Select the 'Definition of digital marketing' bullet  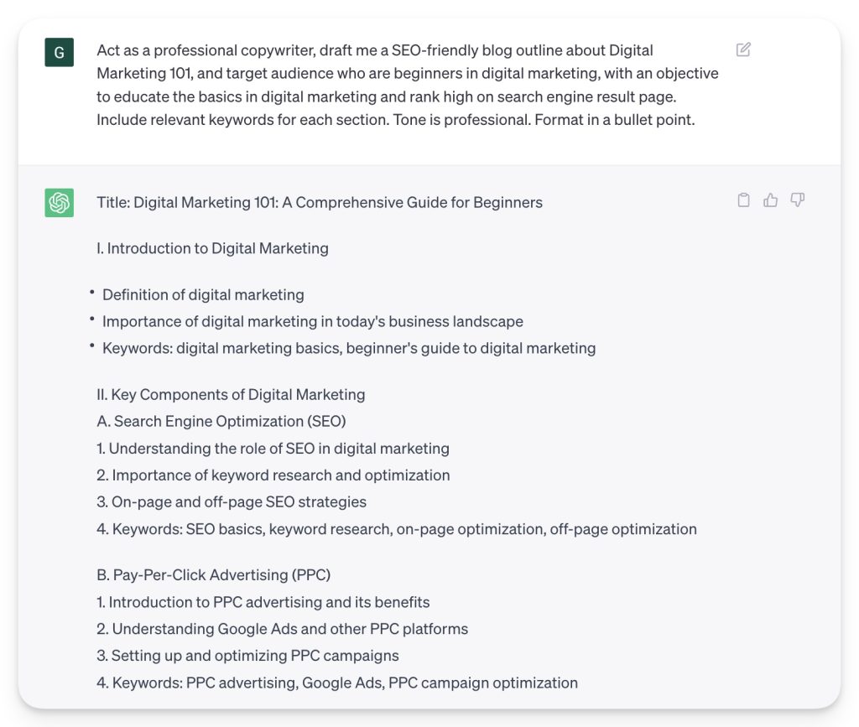pos(203,295)
